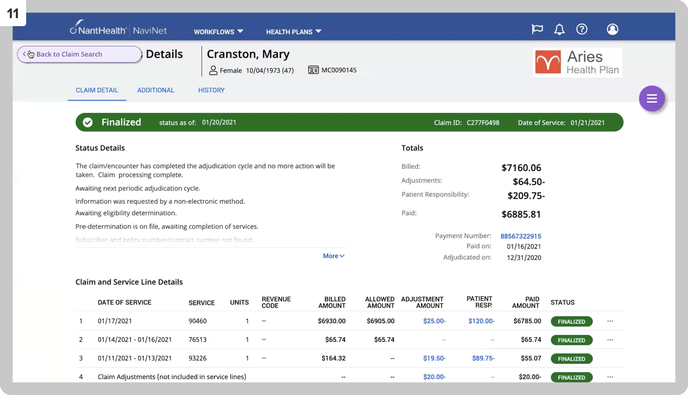Open the user profile icon
The height and width of the screenshot is (395, 688).
(612, 29)
